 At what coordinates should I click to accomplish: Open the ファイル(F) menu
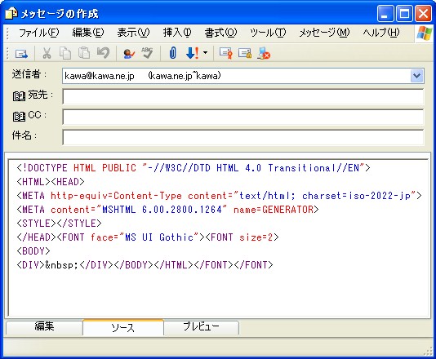pos(38,33)
